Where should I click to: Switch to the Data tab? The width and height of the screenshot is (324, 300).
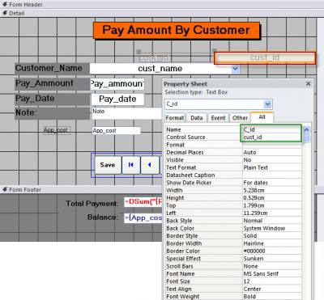pos(197,118)
